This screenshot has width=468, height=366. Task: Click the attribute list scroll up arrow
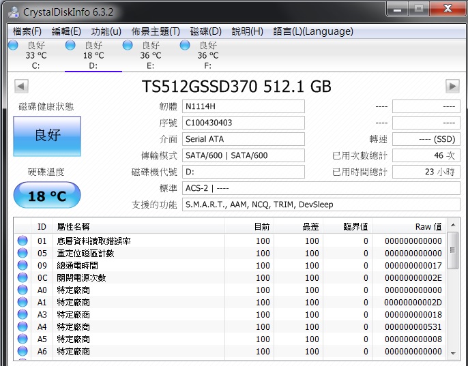[453, 225]
